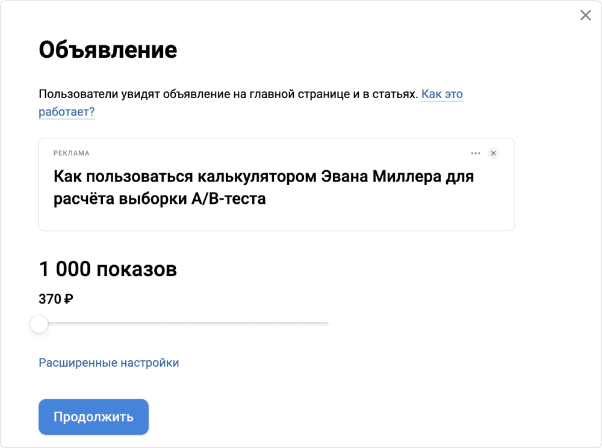This screenshot has width=602, height=448.
Task: Expand Расширенные настройки
Action: [x=108, y=363]
